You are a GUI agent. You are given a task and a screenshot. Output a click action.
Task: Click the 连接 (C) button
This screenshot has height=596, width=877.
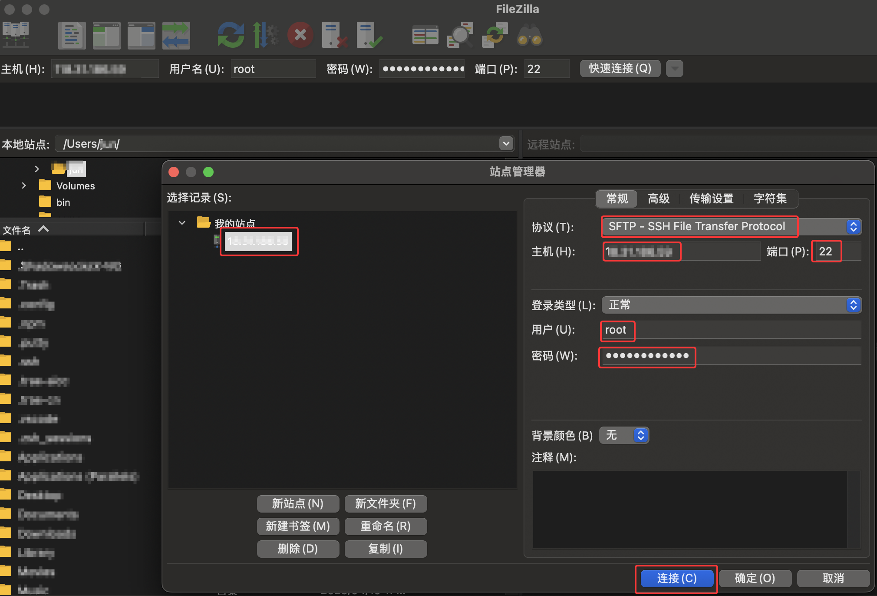[677, 579]
